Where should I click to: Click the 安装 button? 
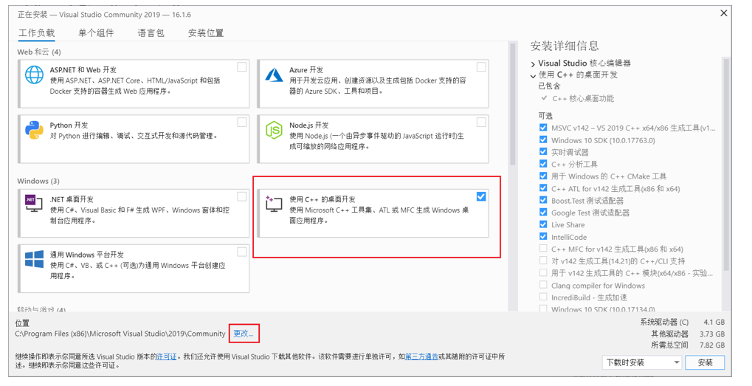[x=705, y=362]
